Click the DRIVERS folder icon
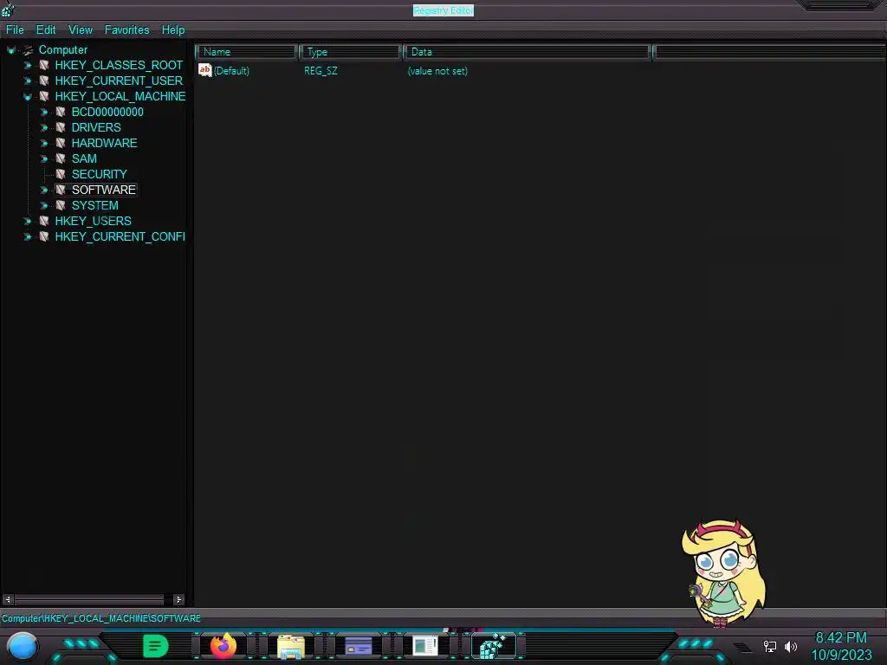 [x=61, y=128]
